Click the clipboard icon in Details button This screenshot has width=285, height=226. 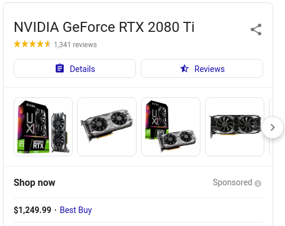click(60, 68)
